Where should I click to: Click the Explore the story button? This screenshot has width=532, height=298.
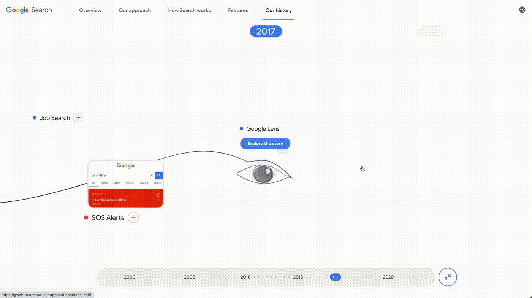265,144
